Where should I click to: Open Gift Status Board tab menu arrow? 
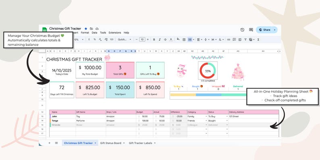tap(124, 143)
